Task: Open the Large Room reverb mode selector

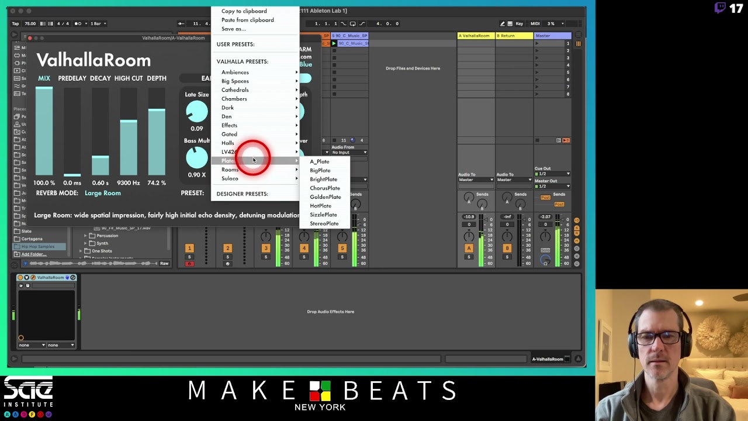Action: [103, 193]
